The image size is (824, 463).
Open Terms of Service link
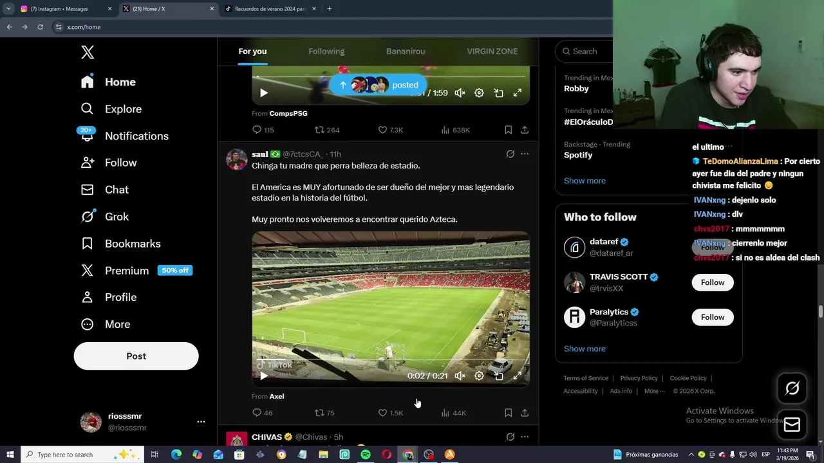click(586, 378)
